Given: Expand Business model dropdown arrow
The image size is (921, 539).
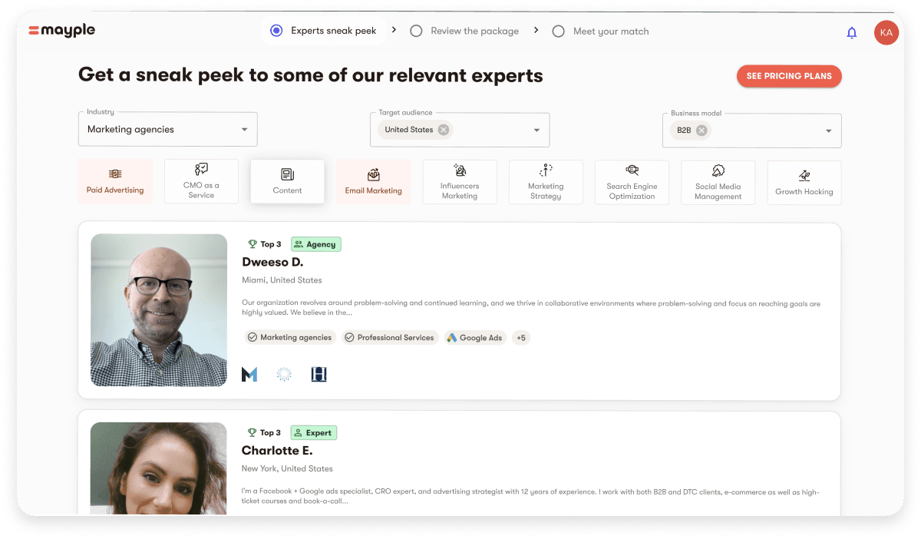Looking at the screenshot, I should 828,131.
